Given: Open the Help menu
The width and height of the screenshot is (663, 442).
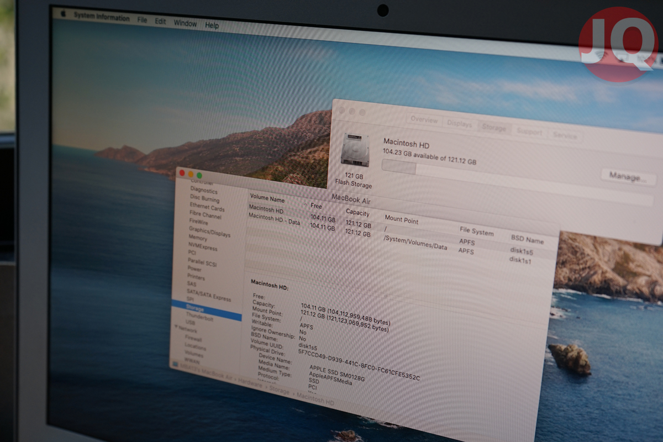Looking at the screenshot, I should 212,25.
